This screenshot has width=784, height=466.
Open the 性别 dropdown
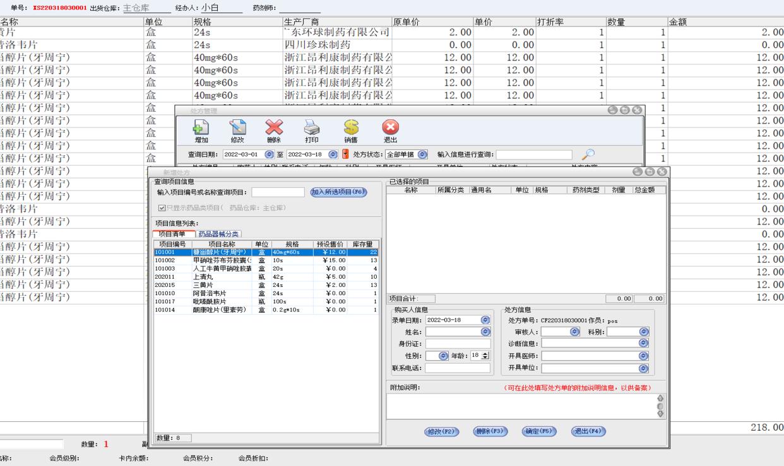[443, 356]
